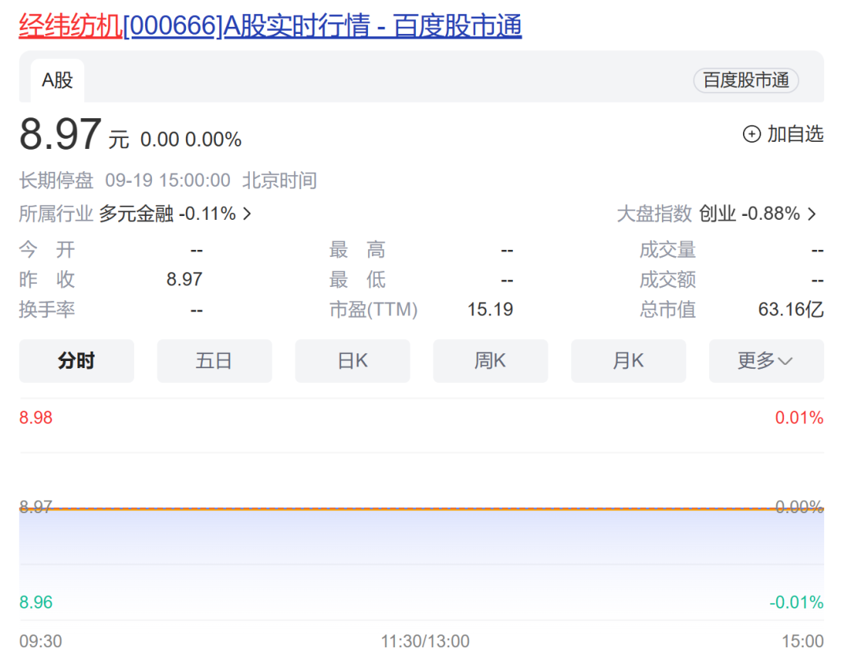
Task: Click the 8.98 axis label
Action: [x=35, y=418]
